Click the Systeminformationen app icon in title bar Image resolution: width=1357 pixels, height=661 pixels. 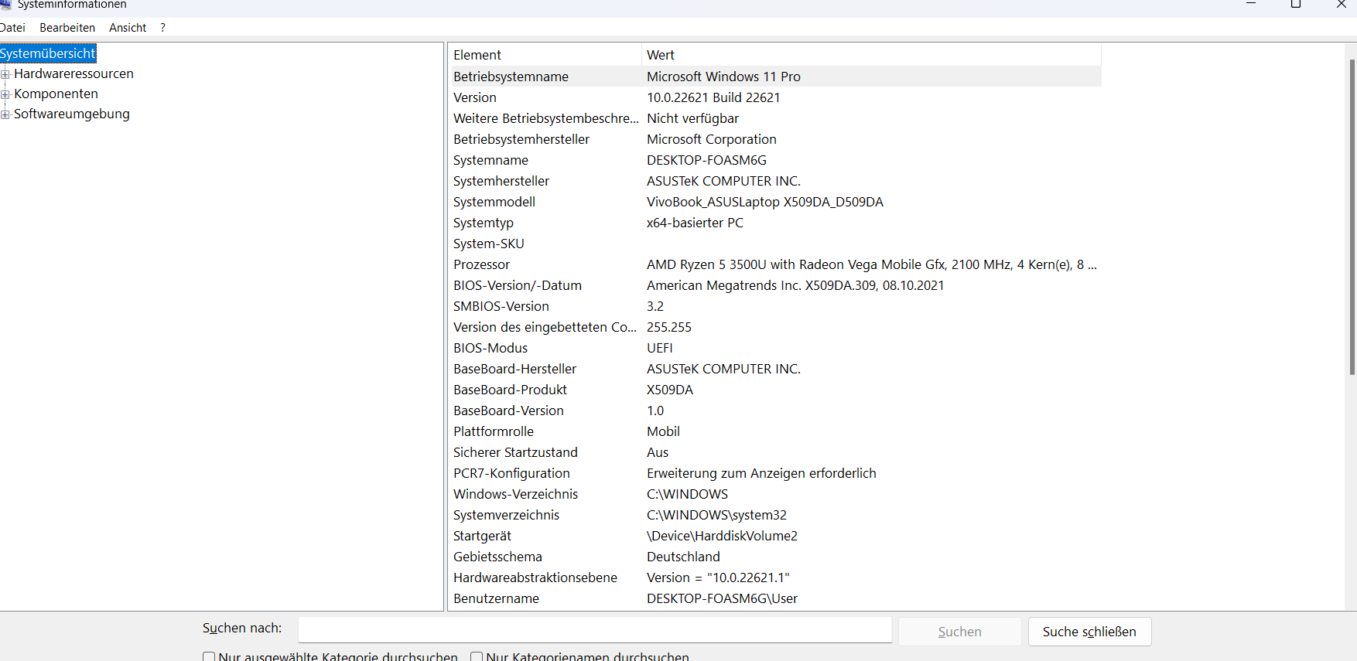pyautogui.click(x=5, y=4)
